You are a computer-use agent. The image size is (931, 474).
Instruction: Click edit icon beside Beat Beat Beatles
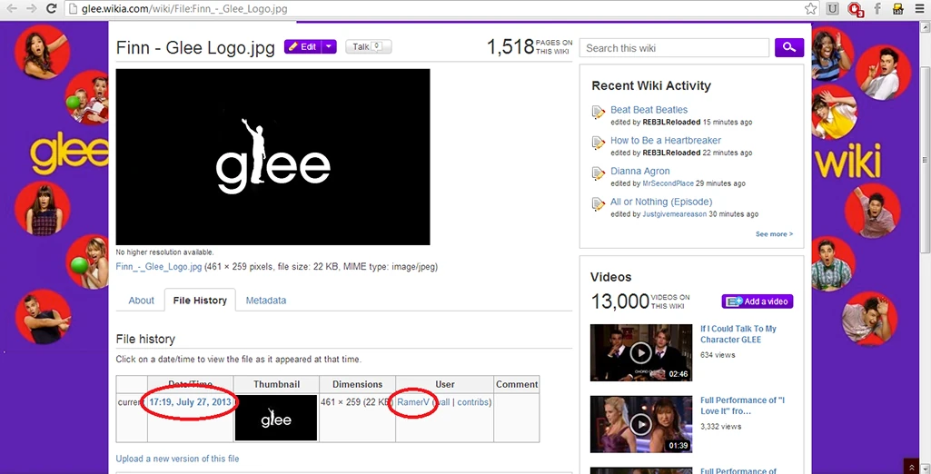(599, 112)
